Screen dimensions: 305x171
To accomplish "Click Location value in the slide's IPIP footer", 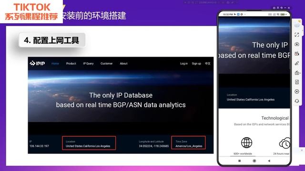I will click(x=88, y=146).
